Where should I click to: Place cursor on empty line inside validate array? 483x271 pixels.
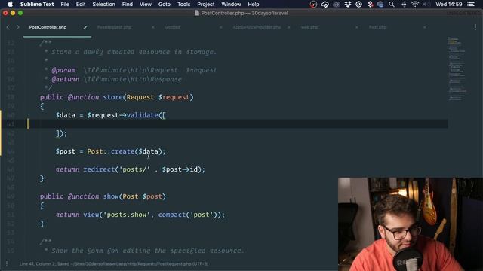click(237, 124)
